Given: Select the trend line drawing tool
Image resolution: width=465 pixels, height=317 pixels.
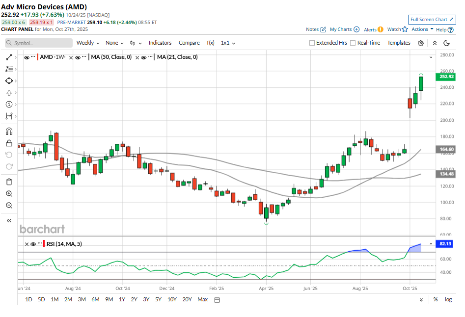Looking at the screenshot, I should tap(8, 57).
